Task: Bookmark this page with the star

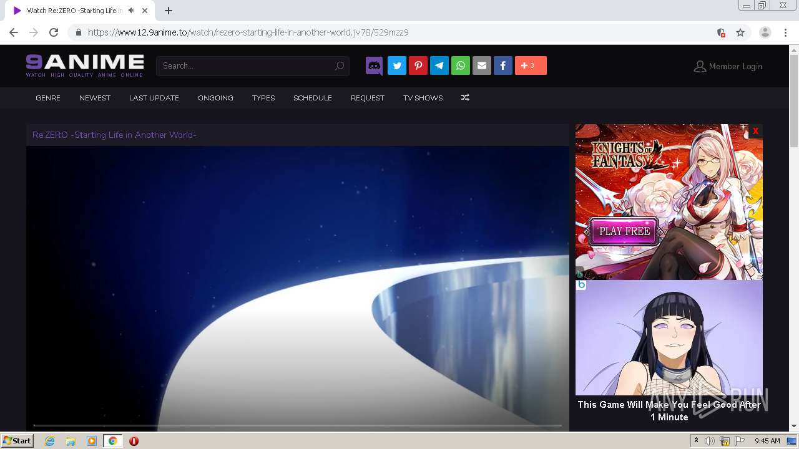Action: pos(740,32)
